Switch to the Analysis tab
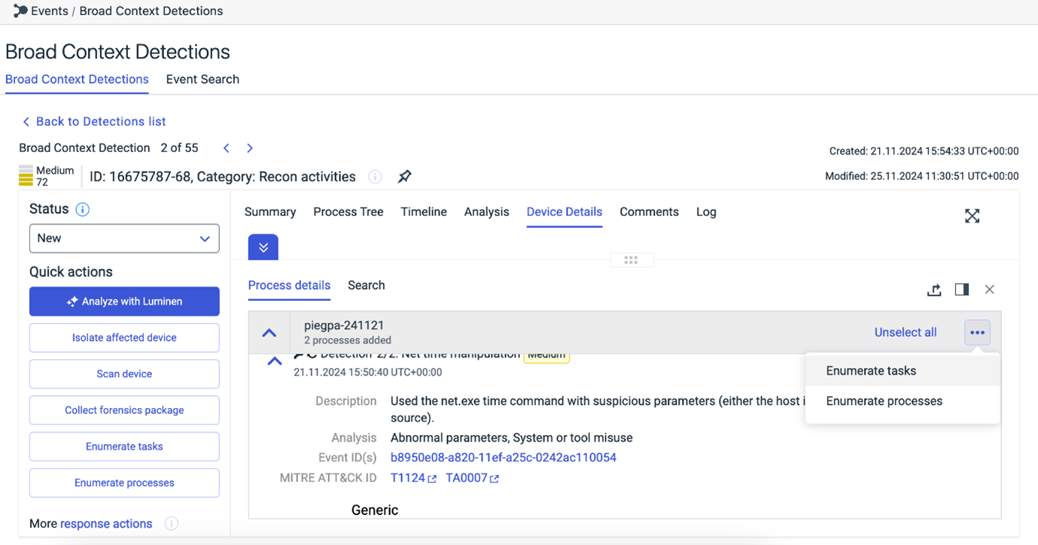 [487, 212]
